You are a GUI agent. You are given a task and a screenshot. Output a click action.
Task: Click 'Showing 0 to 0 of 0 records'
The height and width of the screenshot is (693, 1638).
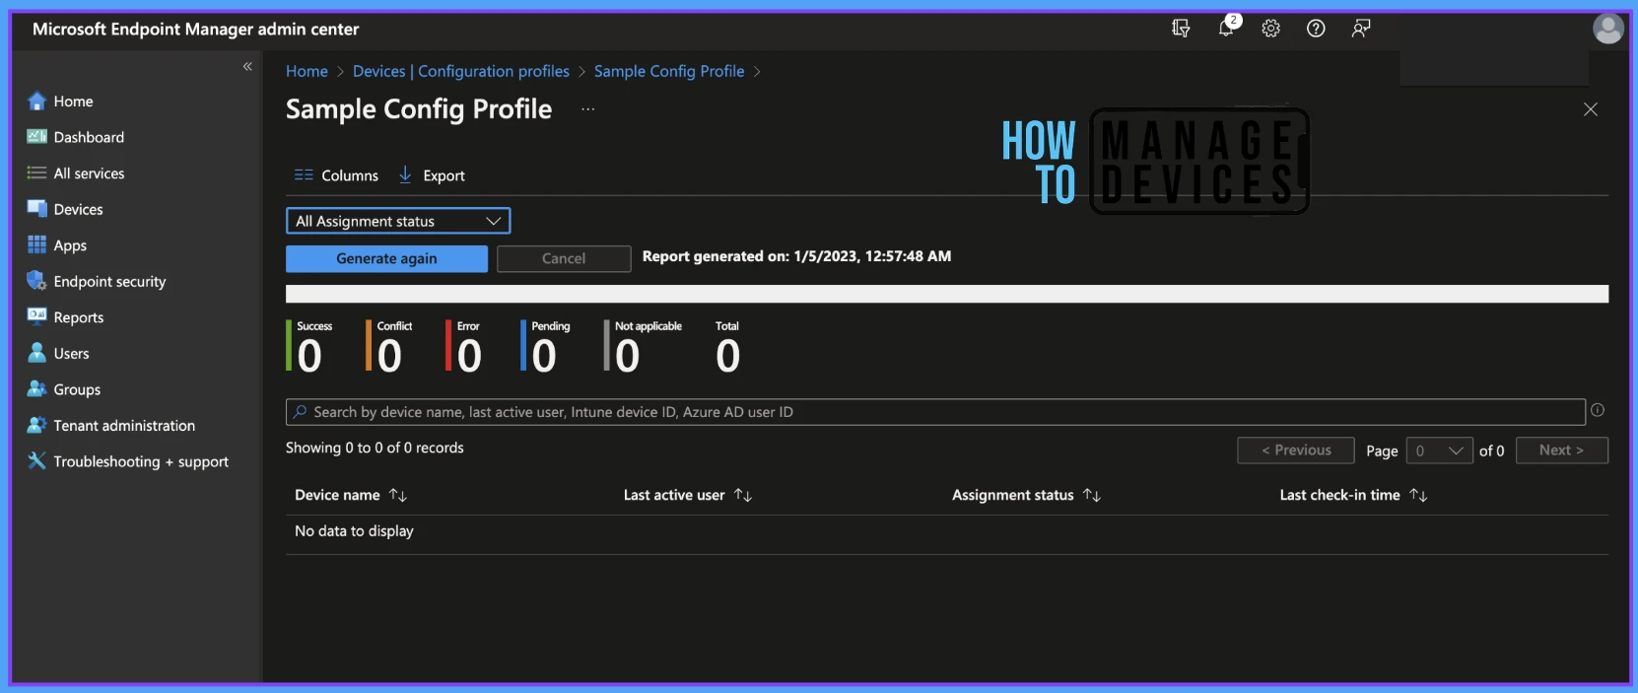375,448
